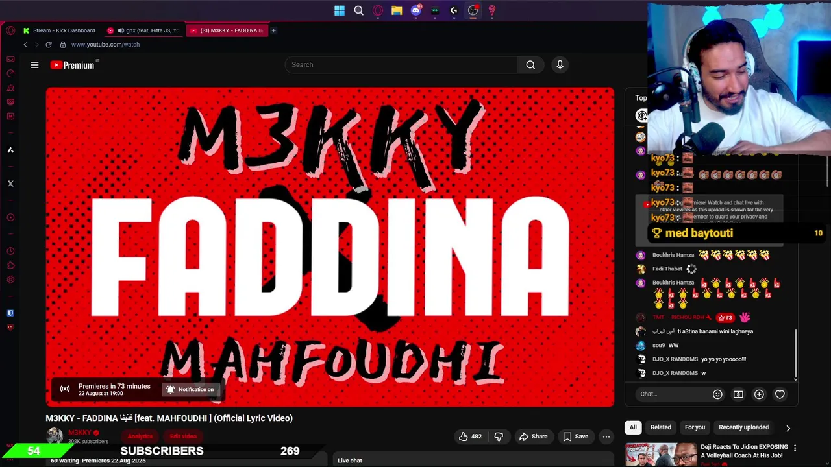Image resolution: width=831 pixels, height=467 pixels.
Task: Open the Opera sidebar history clock icon
Action: click(x=10, y=251)
